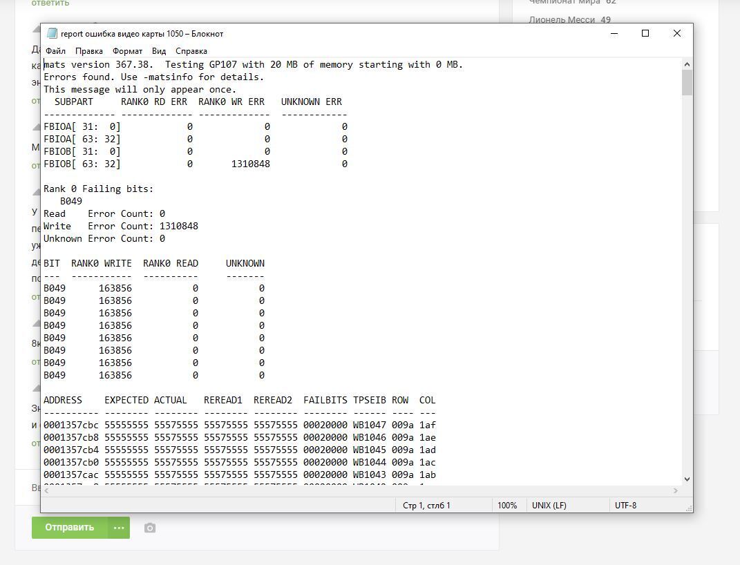Image resolution: width=740 pixels, height=565 pixels.
Task: Expand the three-dots options next to Отправить
Action: (119, 528)
